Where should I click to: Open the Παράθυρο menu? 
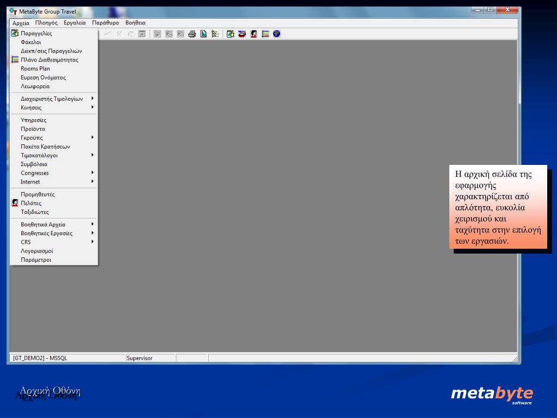pos(106,23)
